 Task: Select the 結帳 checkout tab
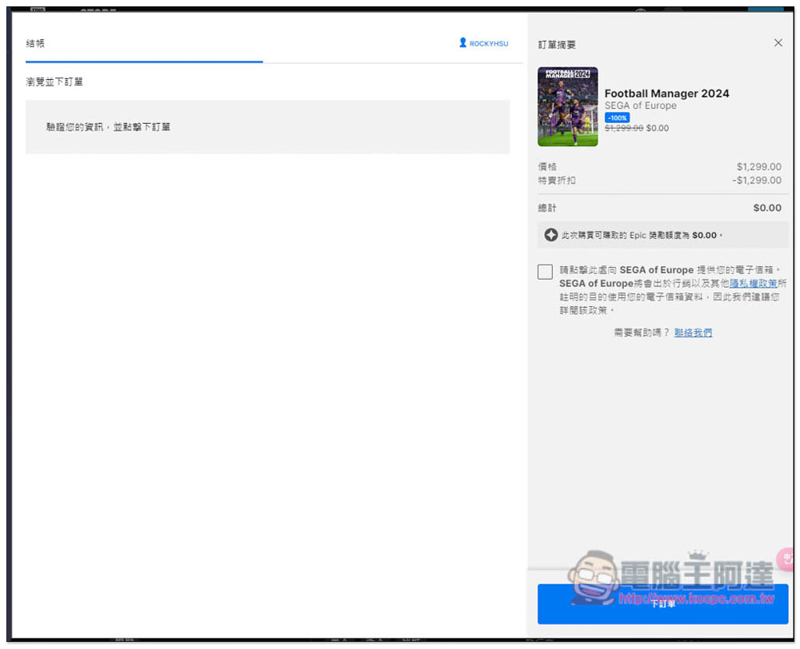35,43
